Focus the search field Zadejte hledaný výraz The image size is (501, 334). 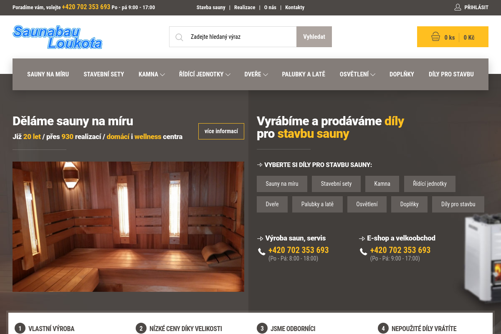tap(240, 37)
